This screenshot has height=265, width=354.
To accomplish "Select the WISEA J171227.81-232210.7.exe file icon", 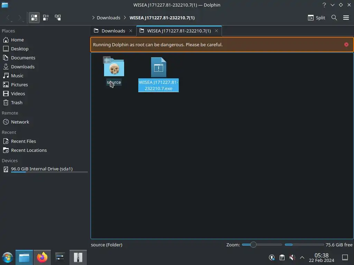I will (x=159, y=67).
